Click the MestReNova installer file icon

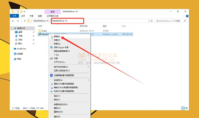(40, 34)
